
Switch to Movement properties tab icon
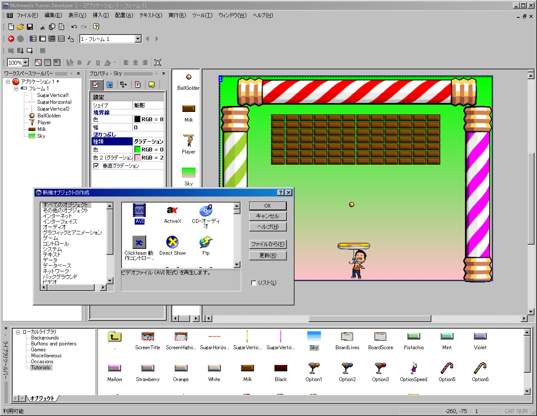click(x=123, y=84)
